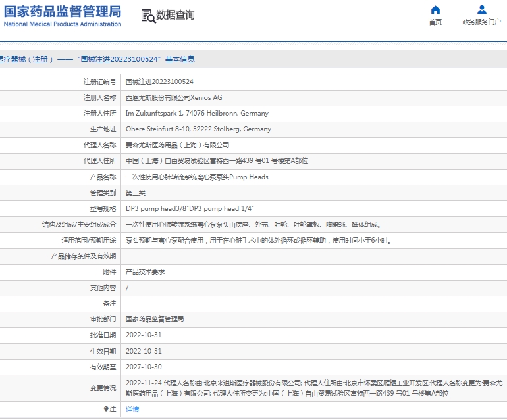
Task: Select the 生效日期 2022-10-31 value
Action: click(x=144, y=351)
